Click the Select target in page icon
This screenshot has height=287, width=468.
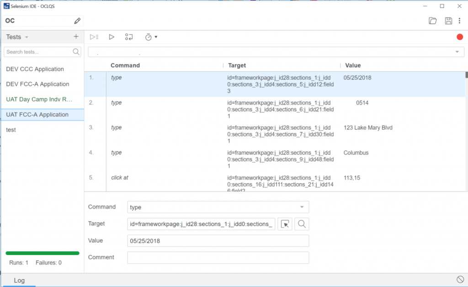pyautogui.click(x=285, y=224)
